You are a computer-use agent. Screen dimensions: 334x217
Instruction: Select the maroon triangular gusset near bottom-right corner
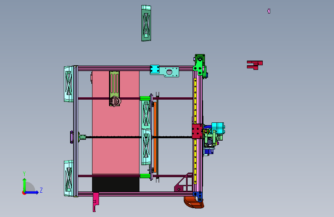point(184,182)
